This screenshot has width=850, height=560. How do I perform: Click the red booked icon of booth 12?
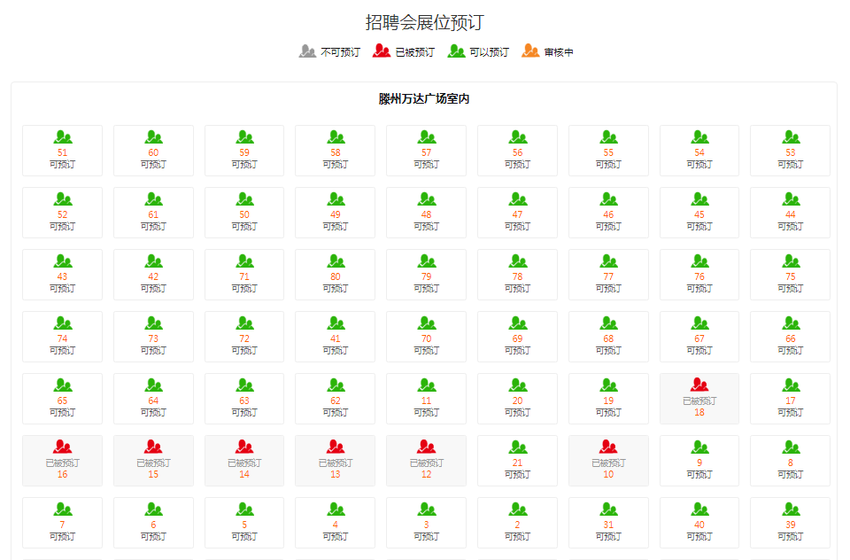427,447
